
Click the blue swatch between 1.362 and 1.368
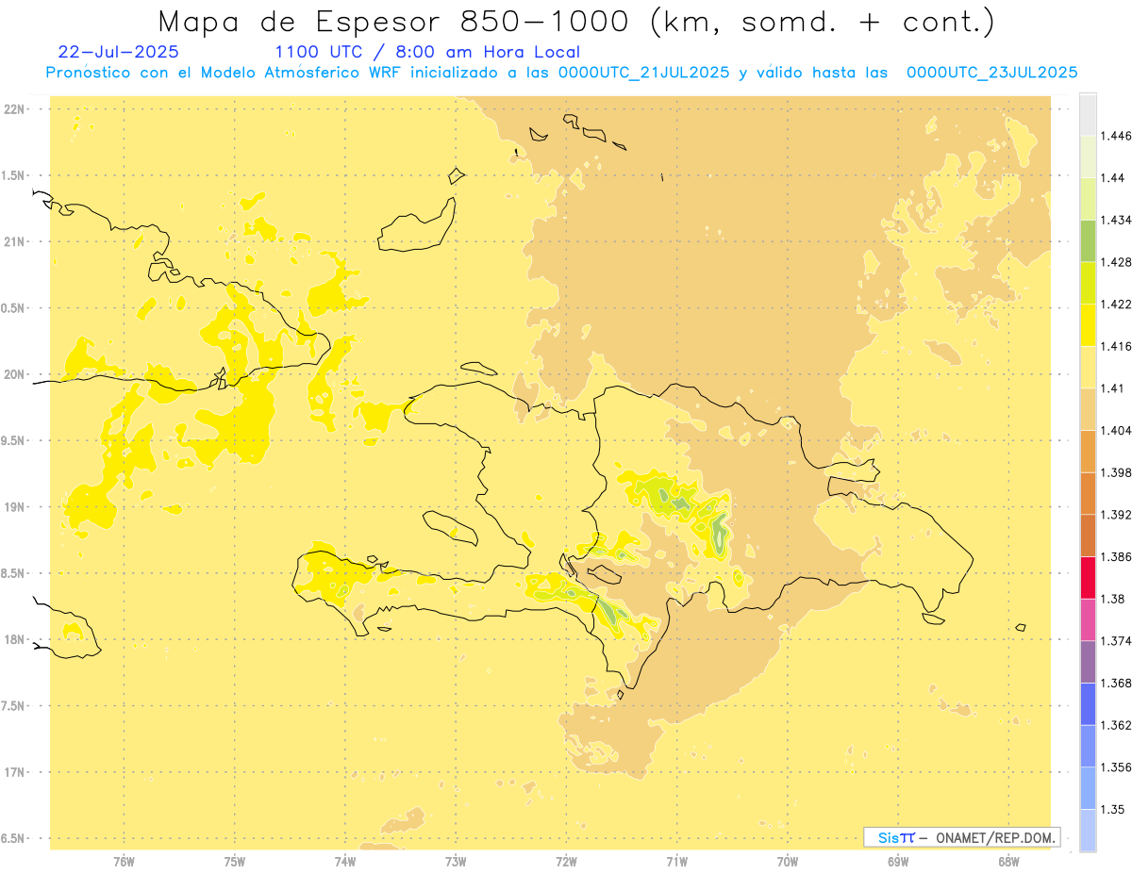[x=1089, y=703]
